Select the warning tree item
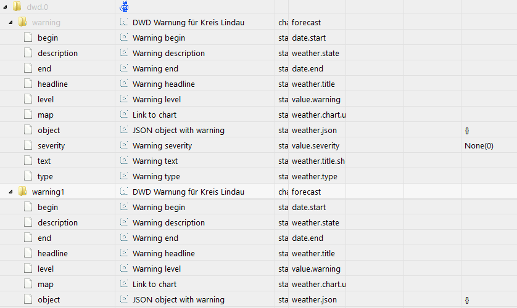 (46, 22)
